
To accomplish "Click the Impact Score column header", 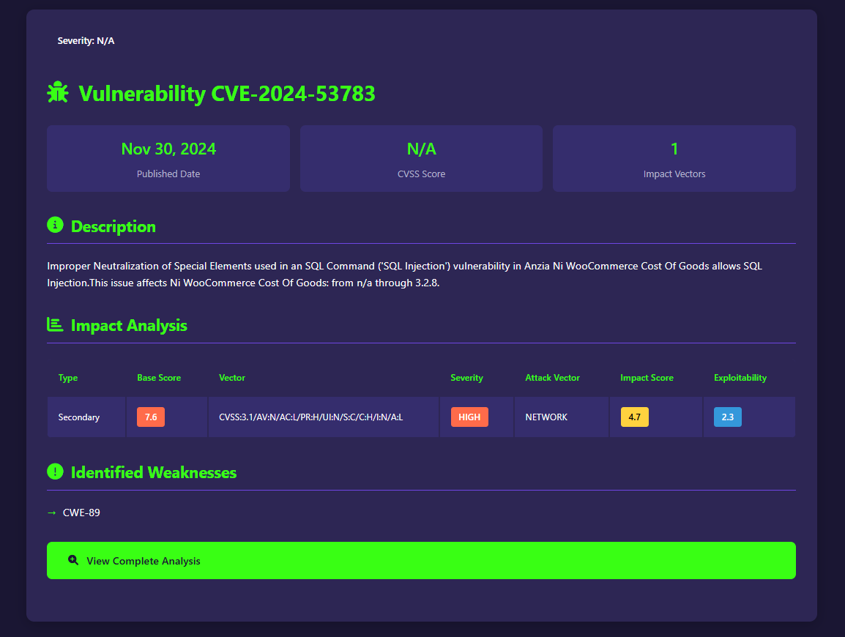I will tap(647, 378).
